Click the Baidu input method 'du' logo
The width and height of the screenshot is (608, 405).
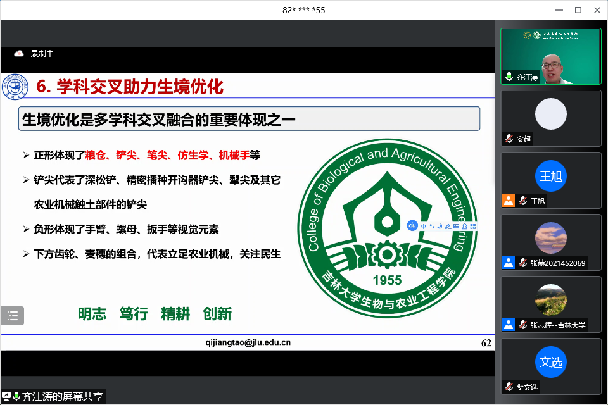[x=411, y=225]
